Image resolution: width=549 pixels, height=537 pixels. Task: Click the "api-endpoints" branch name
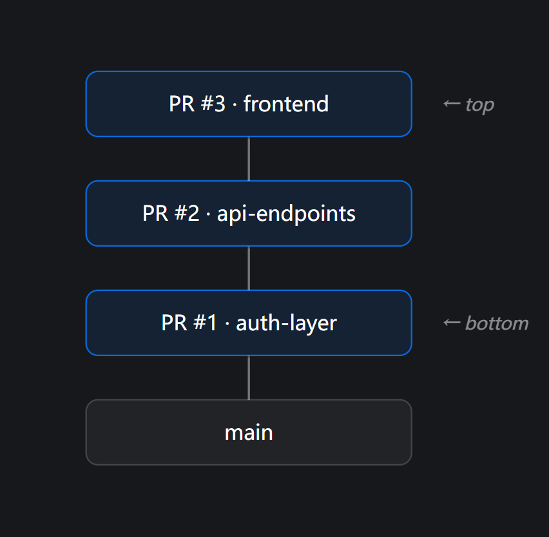(x=286, y=213)
